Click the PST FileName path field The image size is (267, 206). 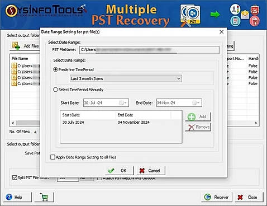149,50
